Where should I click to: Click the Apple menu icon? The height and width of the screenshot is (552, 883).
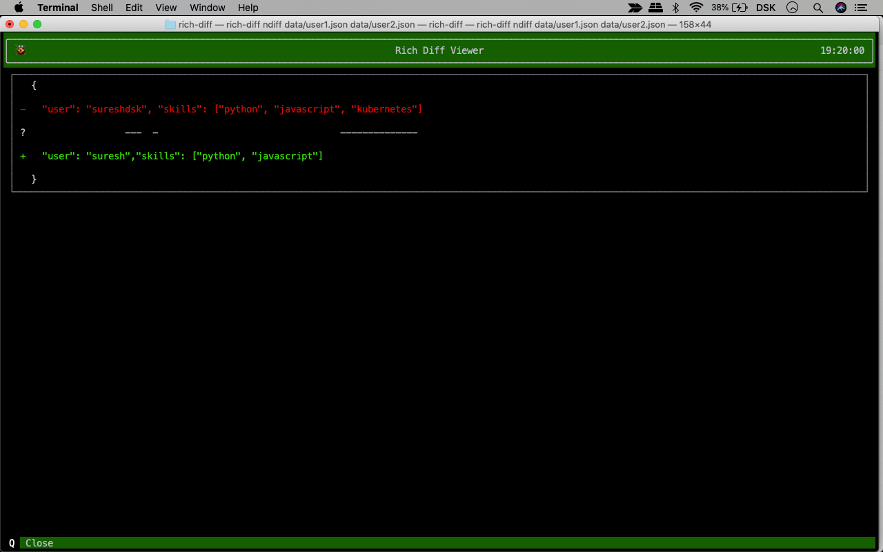[19, 8]
